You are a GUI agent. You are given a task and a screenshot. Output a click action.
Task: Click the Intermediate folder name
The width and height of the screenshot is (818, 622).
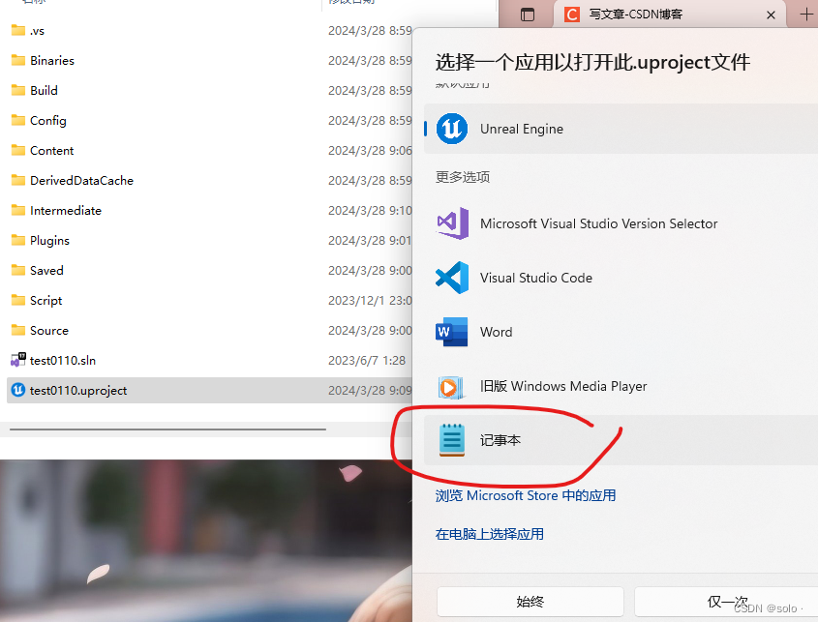66,211
